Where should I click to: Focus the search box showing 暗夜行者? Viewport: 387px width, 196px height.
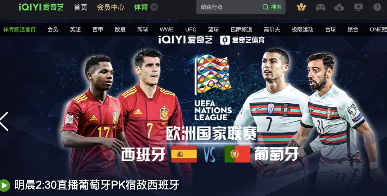coord(227,7)
